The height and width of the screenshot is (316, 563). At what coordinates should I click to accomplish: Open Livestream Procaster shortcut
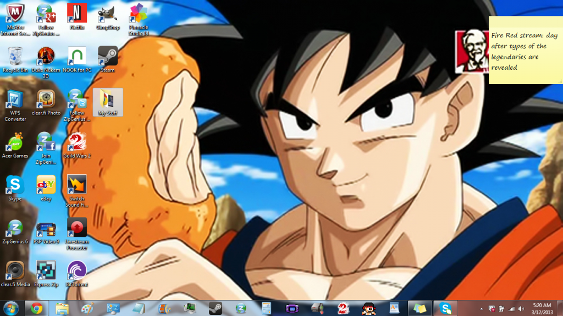pyautogui.click(x=77, y=234)
